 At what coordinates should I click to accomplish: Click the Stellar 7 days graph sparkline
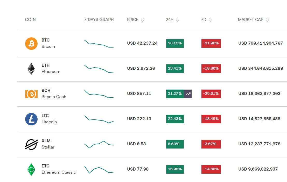tap(99, 144)
